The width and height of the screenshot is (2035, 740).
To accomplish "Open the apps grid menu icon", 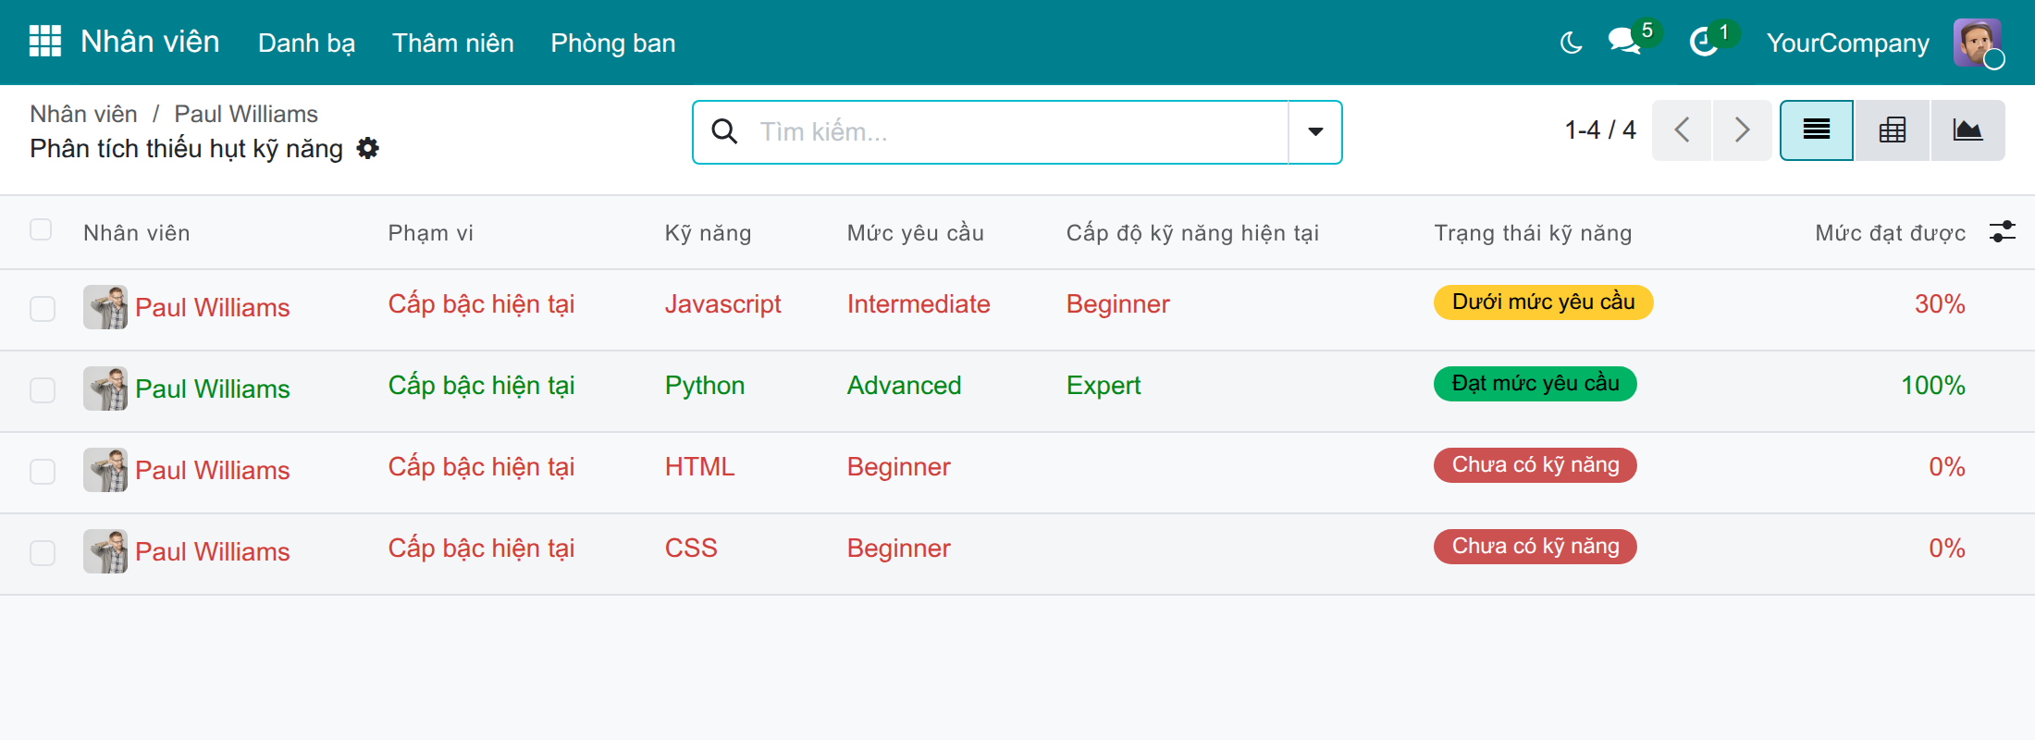I will coord(44,42).
